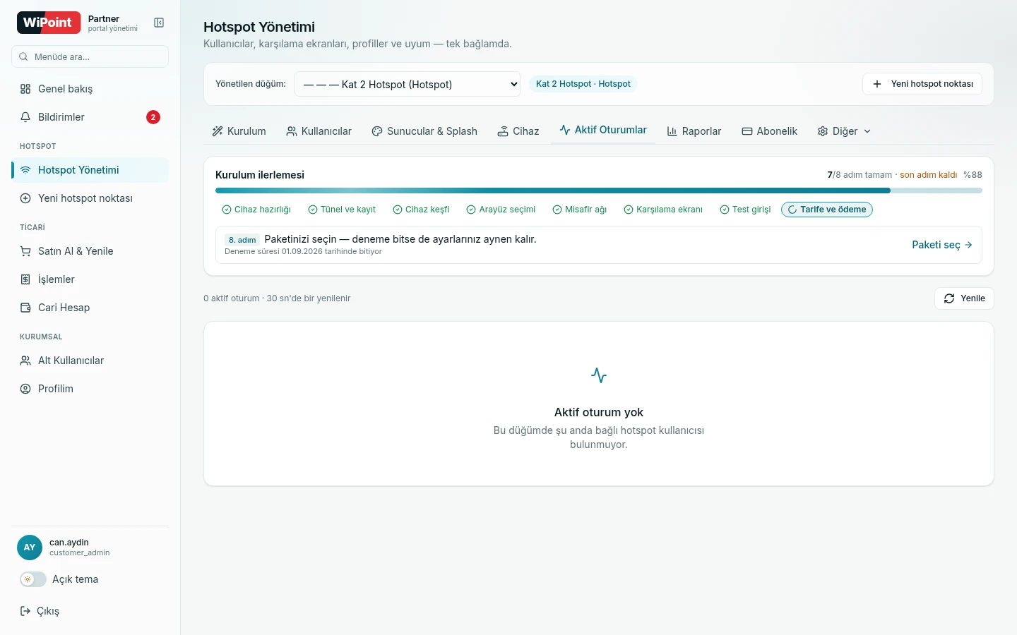Select the Arayüz seçimi step
Image resolution: width=1017 pixels, height=635 pixels.
pos(501,210)
